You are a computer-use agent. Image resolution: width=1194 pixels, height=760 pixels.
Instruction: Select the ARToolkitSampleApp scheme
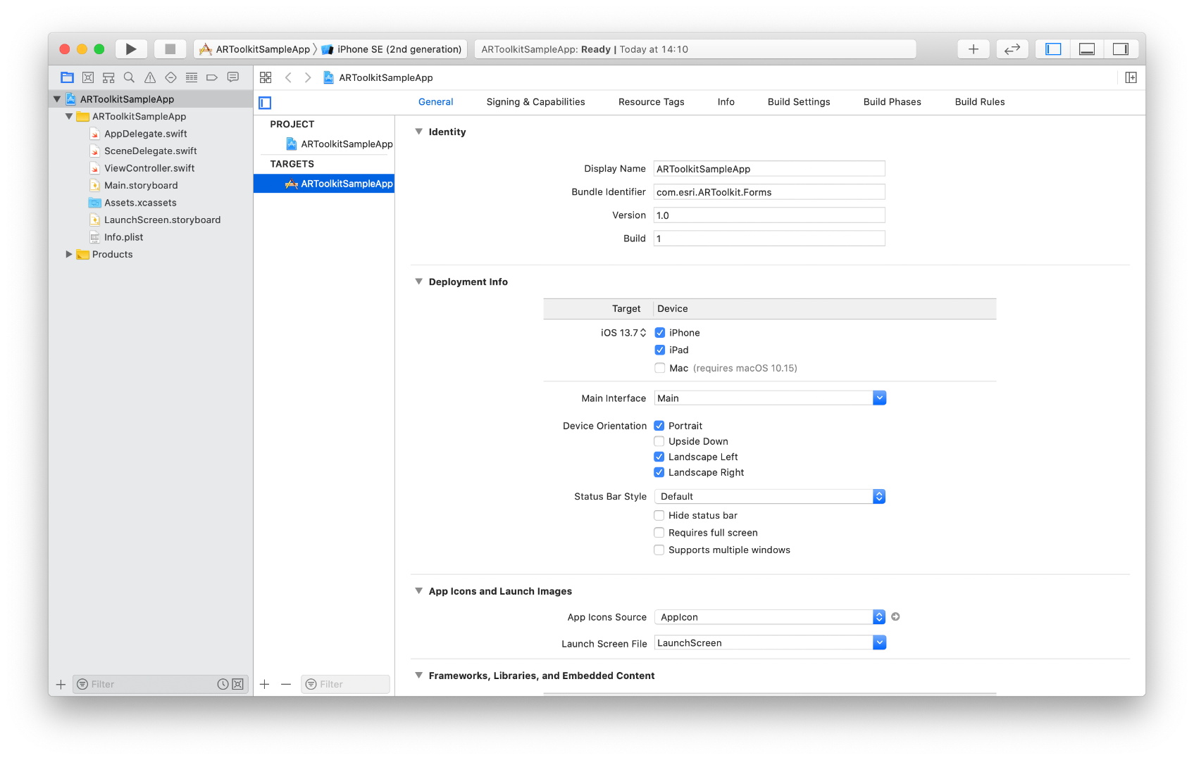[x=255, y=49]
